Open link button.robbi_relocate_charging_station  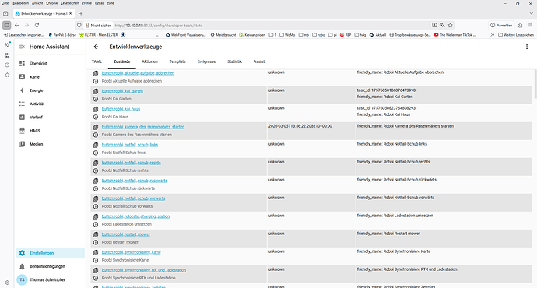click(135, 216)
